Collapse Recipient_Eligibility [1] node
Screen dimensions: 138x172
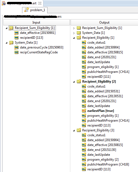(x=74, y=38)
